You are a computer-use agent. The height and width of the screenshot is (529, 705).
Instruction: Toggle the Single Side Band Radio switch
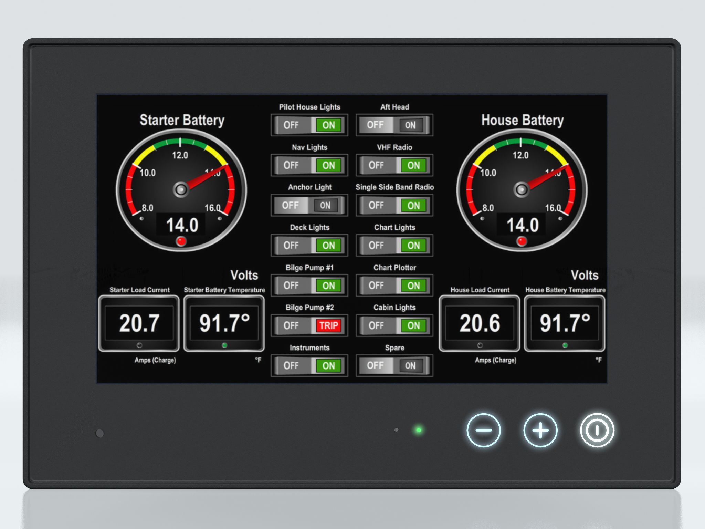(394, 205)
